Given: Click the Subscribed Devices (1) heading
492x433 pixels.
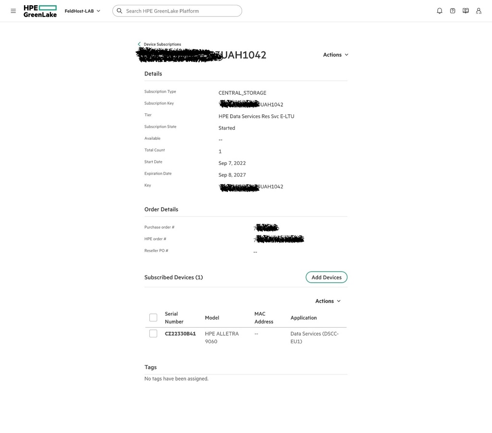Looking at the screenshot, I should 173,277.
